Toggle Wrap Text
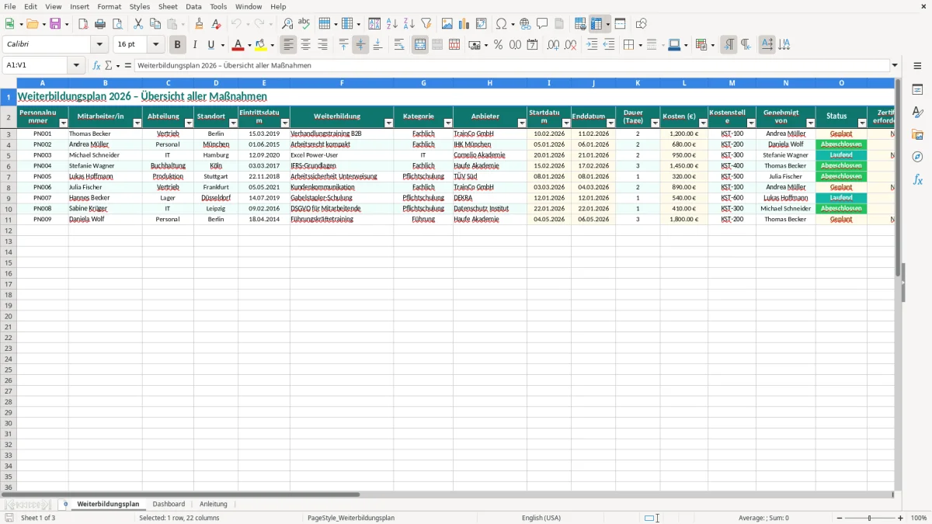This screenshot has width=932, height=524. point(398,45)
